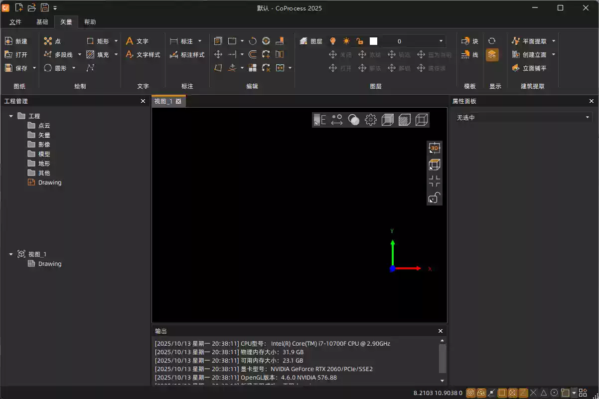The image size is (599, 399).
Task: Click the C-shaped offset icon in 编辑 group
Action: click(x=252, y=54)
